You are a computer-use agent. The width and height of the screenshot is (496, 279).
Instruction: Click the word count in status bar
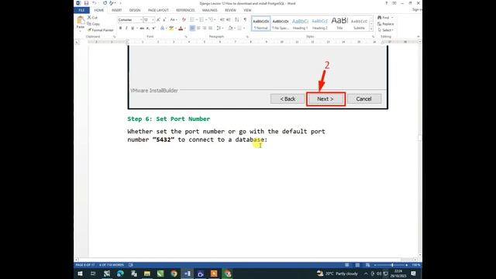coord(112,265)
